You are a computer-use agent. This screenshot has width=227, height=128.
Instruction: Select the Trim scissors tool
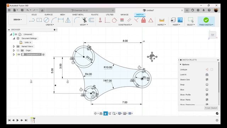[x=84, y=20]
